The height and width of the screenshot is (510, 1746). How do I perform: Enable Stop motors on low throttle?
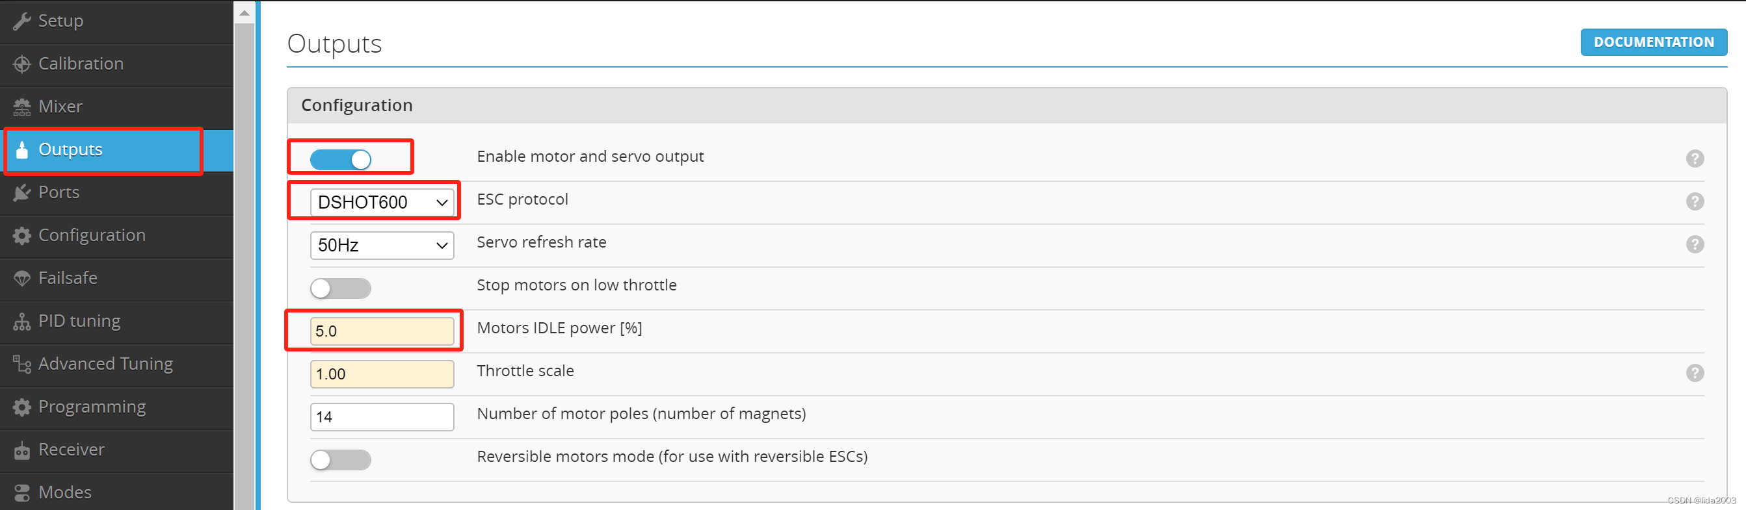(x=341, y=288)
